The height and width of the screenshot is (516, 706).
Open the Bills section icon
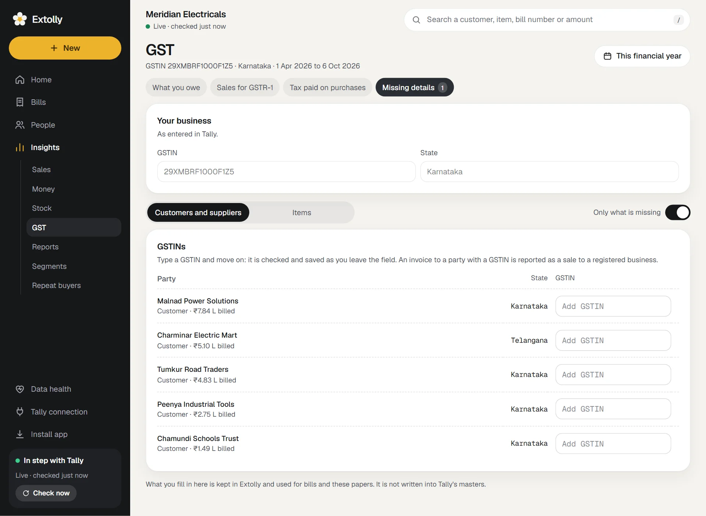pyautogui.click(x=20, y=102)
